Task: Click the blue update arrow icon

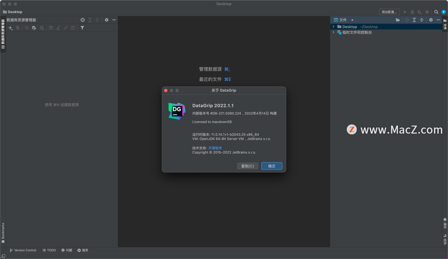Action: [444, 12]
